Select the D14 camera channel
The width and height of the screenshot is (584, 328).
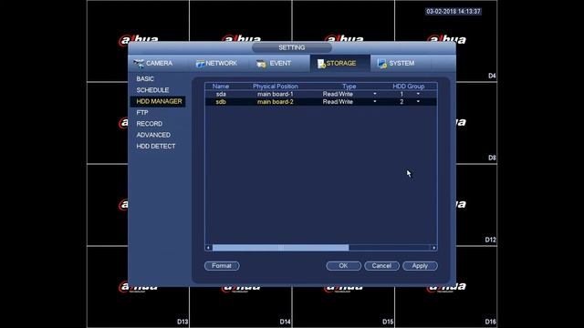[285, 322]
